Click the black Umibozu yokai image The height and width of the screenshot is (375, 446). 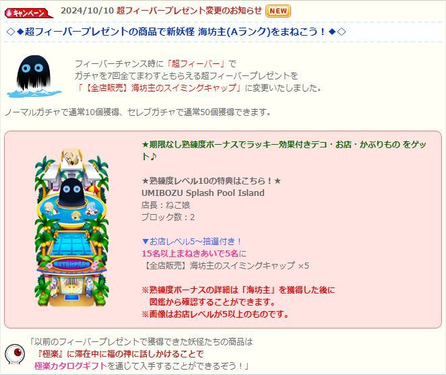(x=34, y=76)
